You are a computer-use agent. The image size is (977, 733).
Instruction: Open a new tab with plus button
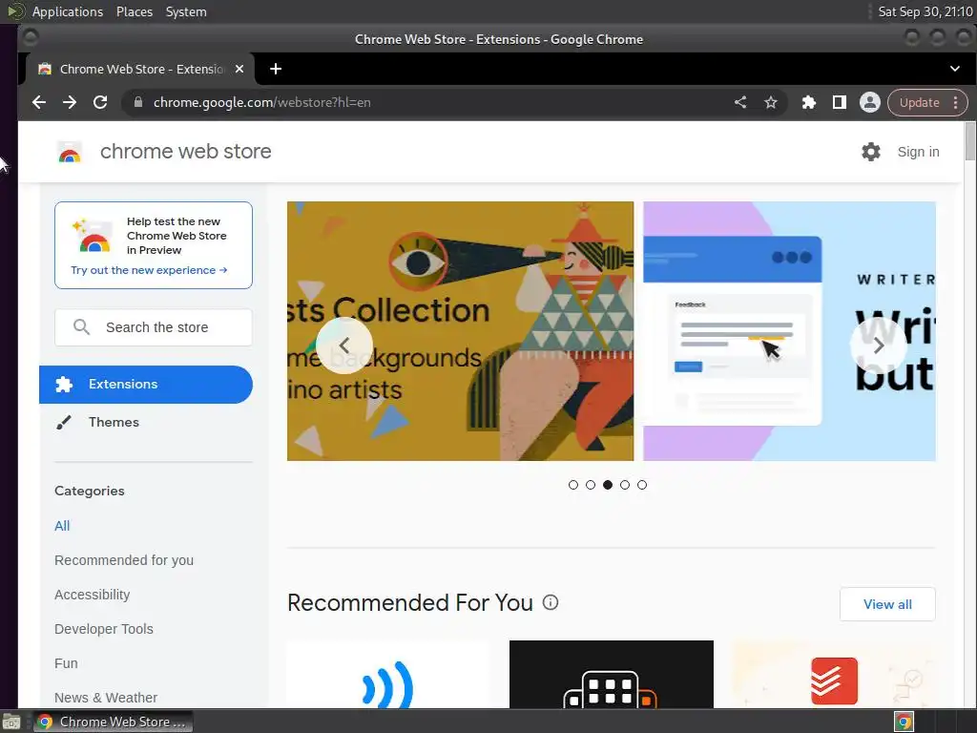(x=276, y=69)
